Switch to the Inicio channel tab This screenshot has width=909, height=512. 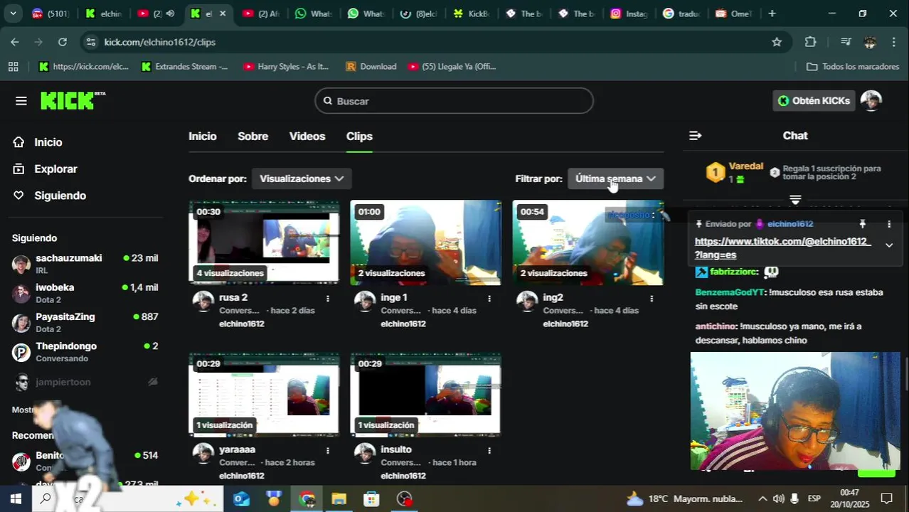203,136
